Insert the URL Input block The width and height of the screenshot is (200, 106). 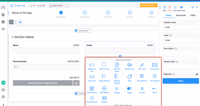(142, 66)
